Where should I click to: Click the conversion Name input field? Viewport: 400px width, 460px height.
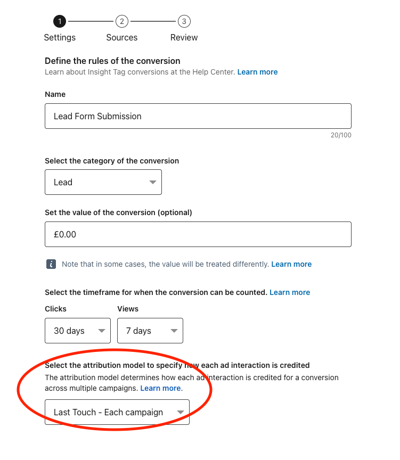click(198, 116)
